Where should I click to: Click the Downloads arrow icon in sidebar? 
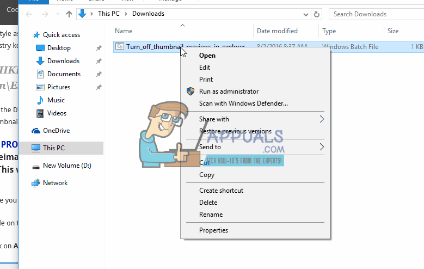click(x=40, y=61)
